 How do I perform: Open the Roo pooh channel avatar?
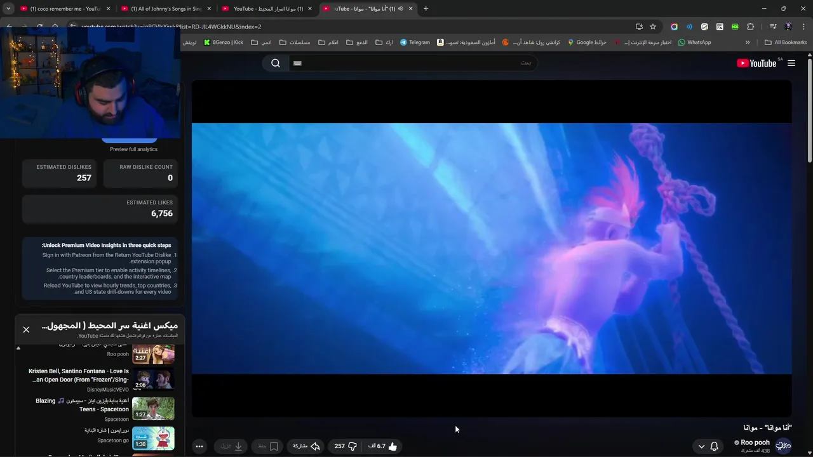(x=784, y=446)
